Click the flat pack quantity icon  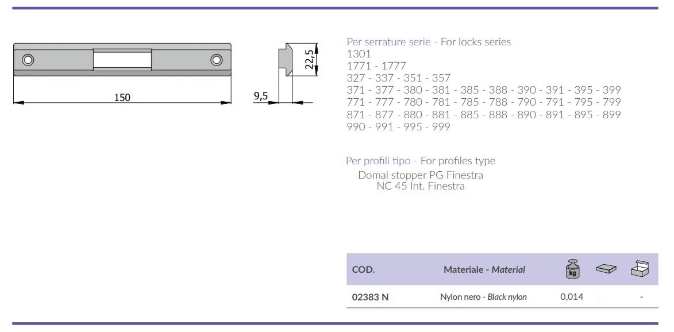point(605,268)
